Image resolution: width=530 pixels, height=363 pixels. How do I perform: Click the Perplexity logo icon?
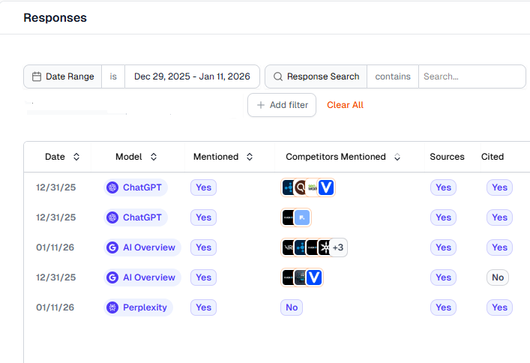(112, 307)
